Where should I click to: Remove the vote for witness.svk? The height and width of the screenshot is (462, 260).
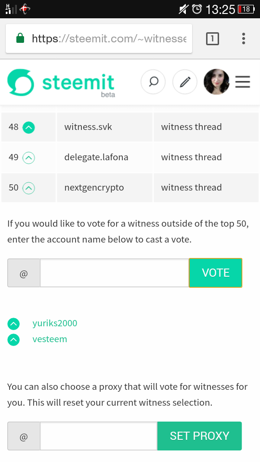point(28,128)
